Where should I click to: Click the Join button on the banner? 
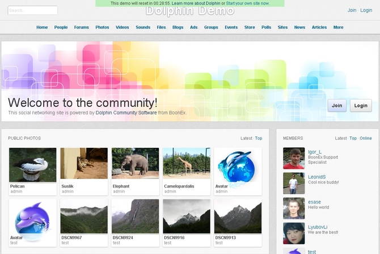(x=337, y=106)
